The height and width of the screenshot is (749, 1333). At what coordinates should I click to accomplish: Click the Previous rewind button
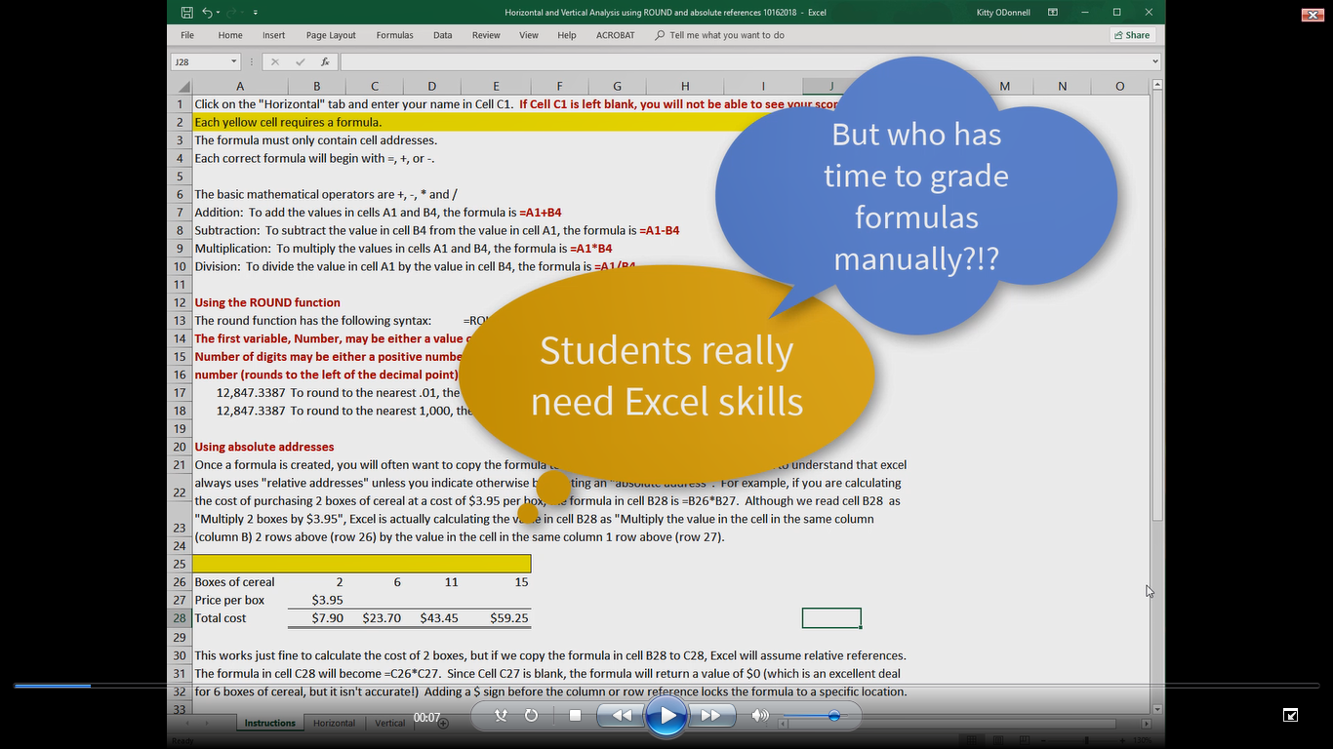point(622,716)
